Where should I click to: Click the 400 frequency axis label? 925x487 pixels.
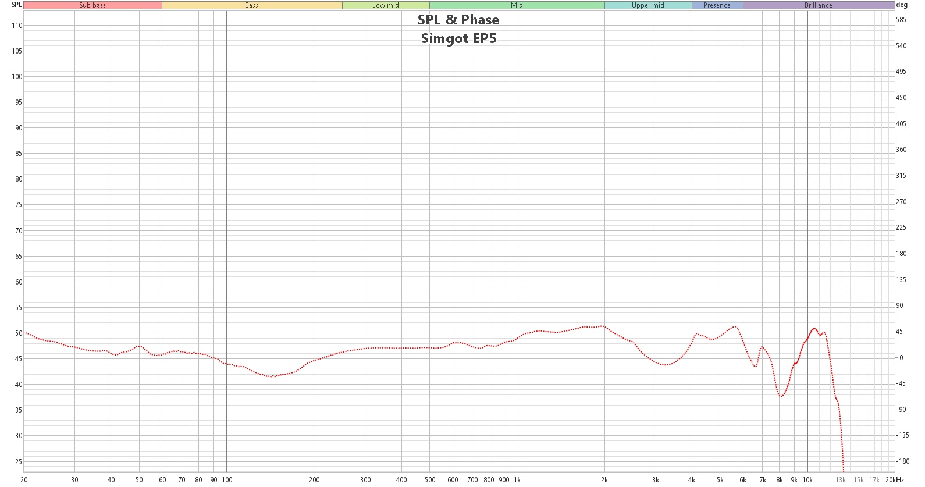click(x=401, y=480)
